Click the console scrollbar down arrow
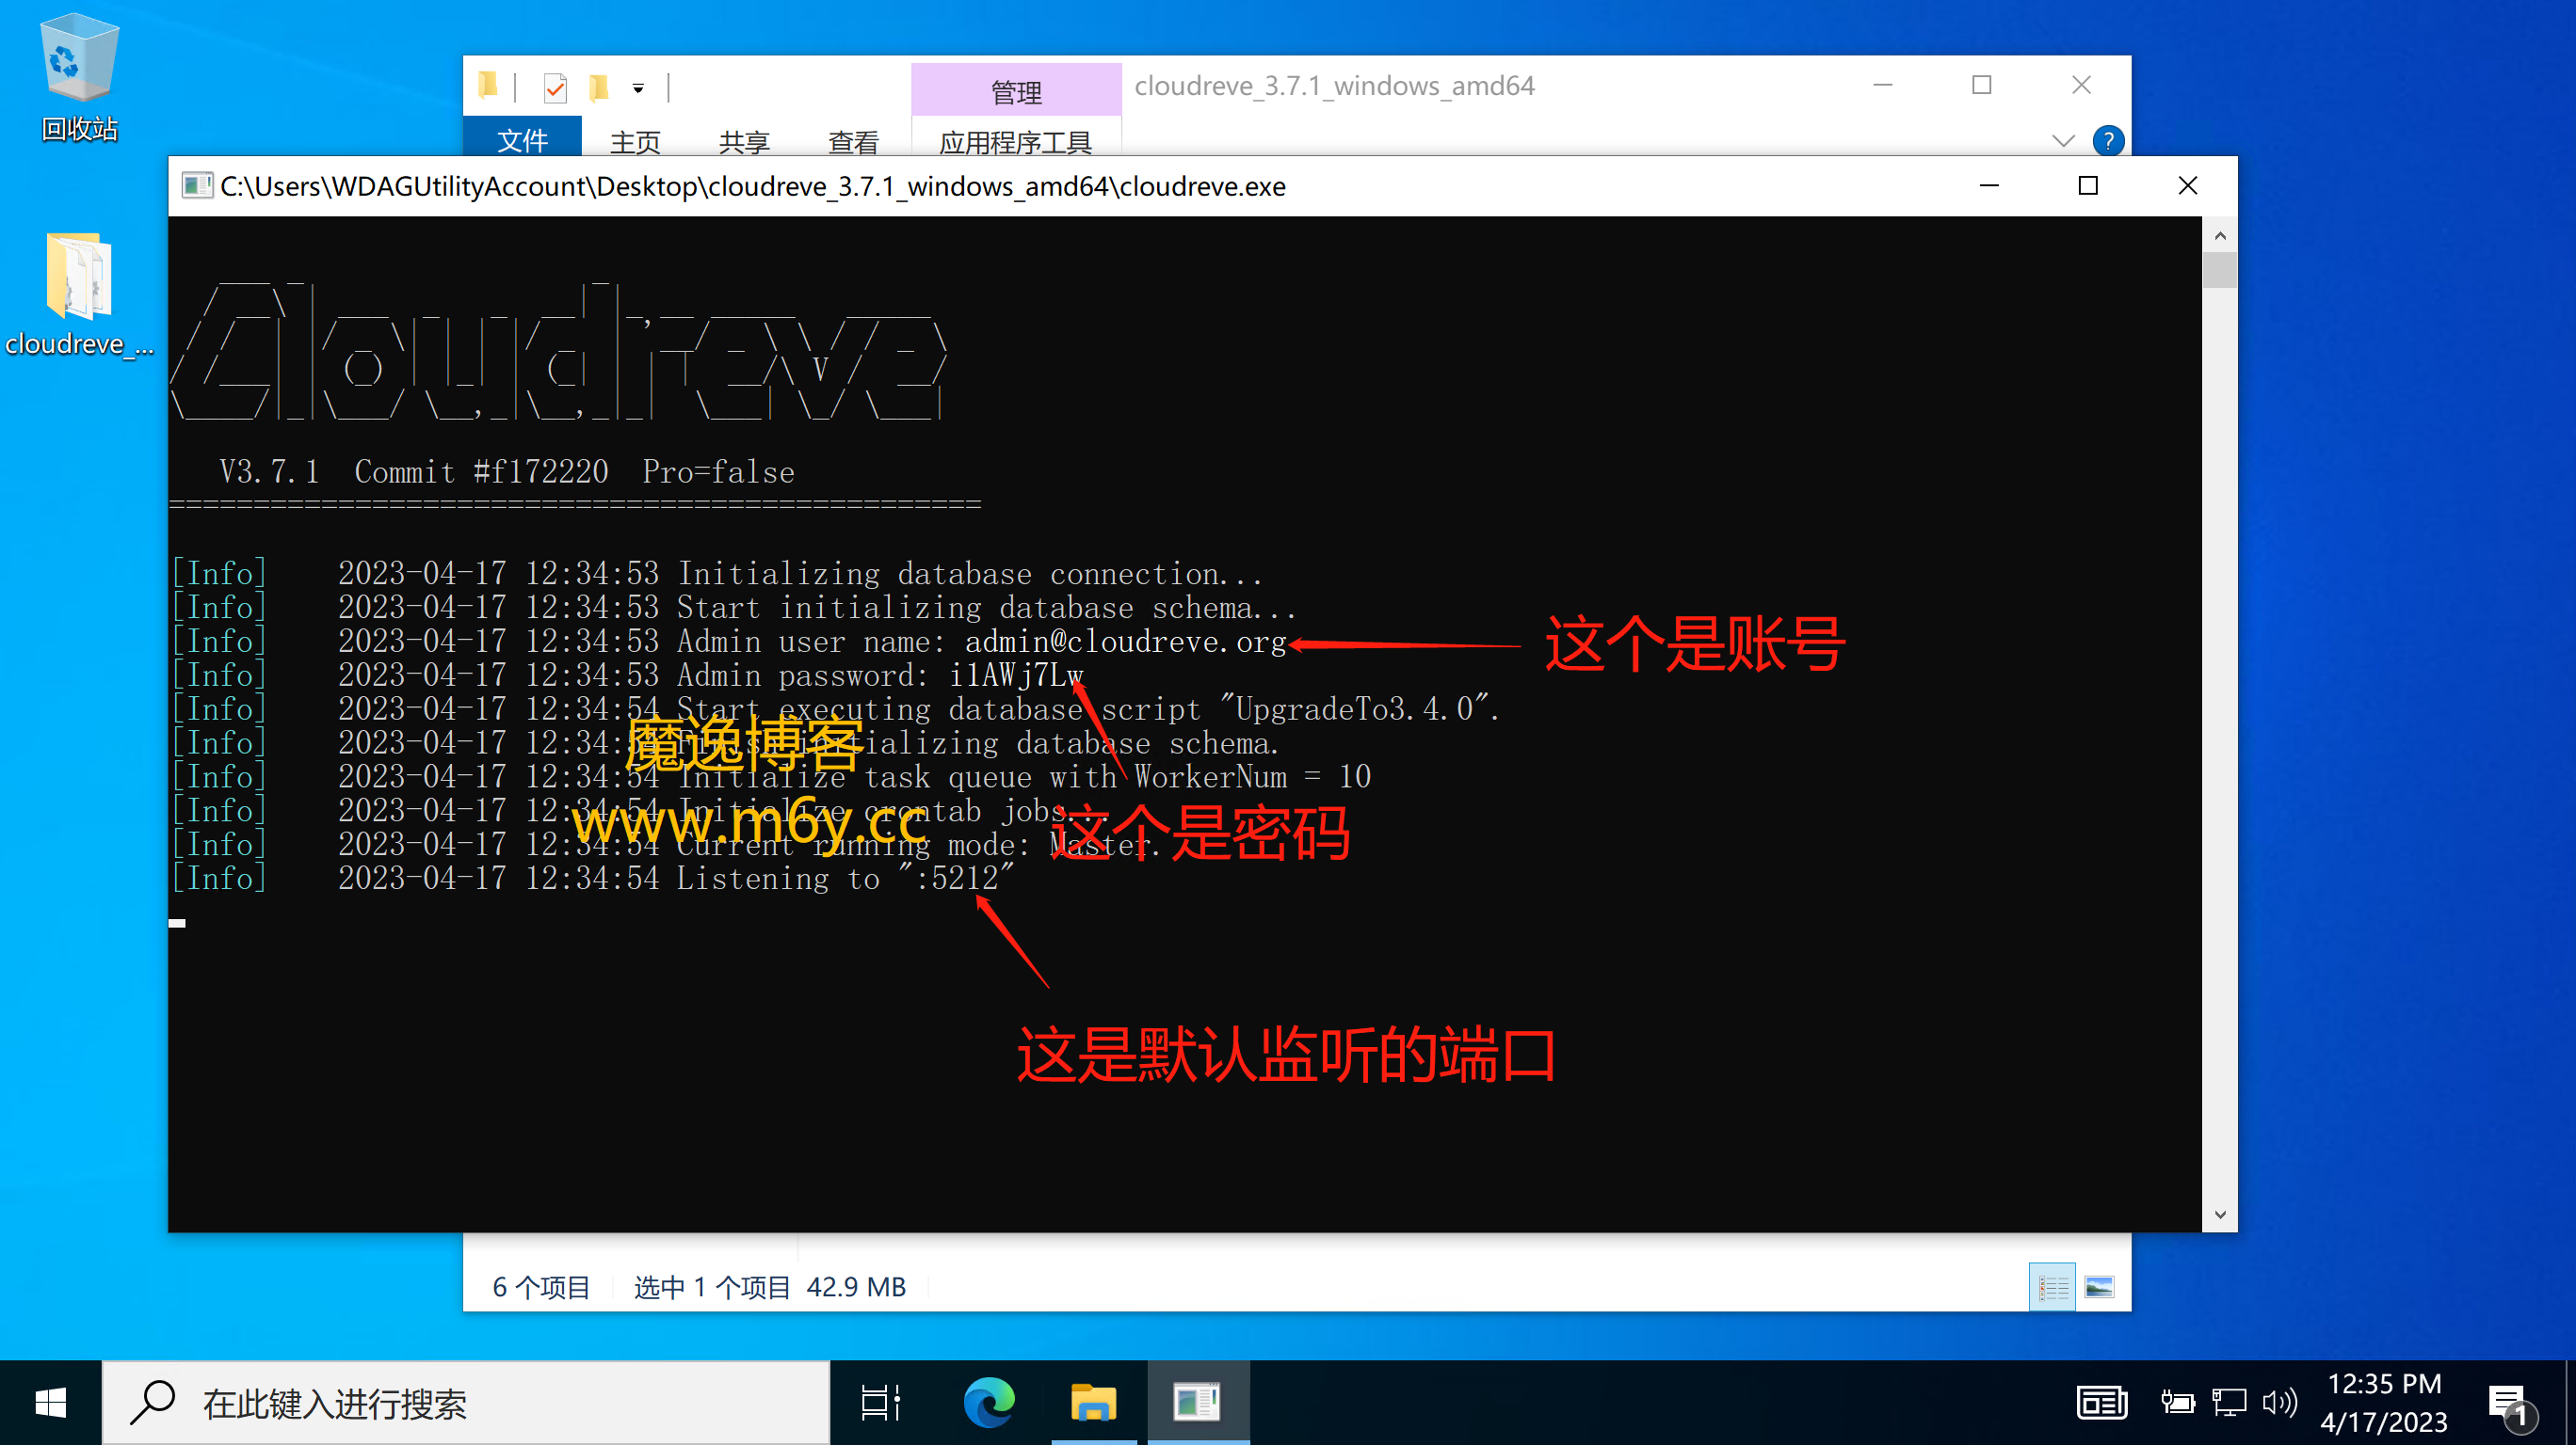2576x1445 pixels. click(x=2220, y=1215)
